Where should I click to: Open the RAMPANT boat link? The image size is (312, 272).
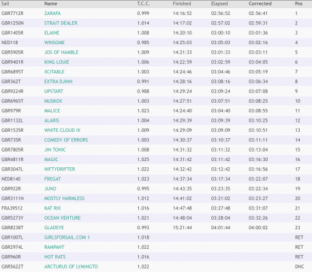click(x=54, y=248)
